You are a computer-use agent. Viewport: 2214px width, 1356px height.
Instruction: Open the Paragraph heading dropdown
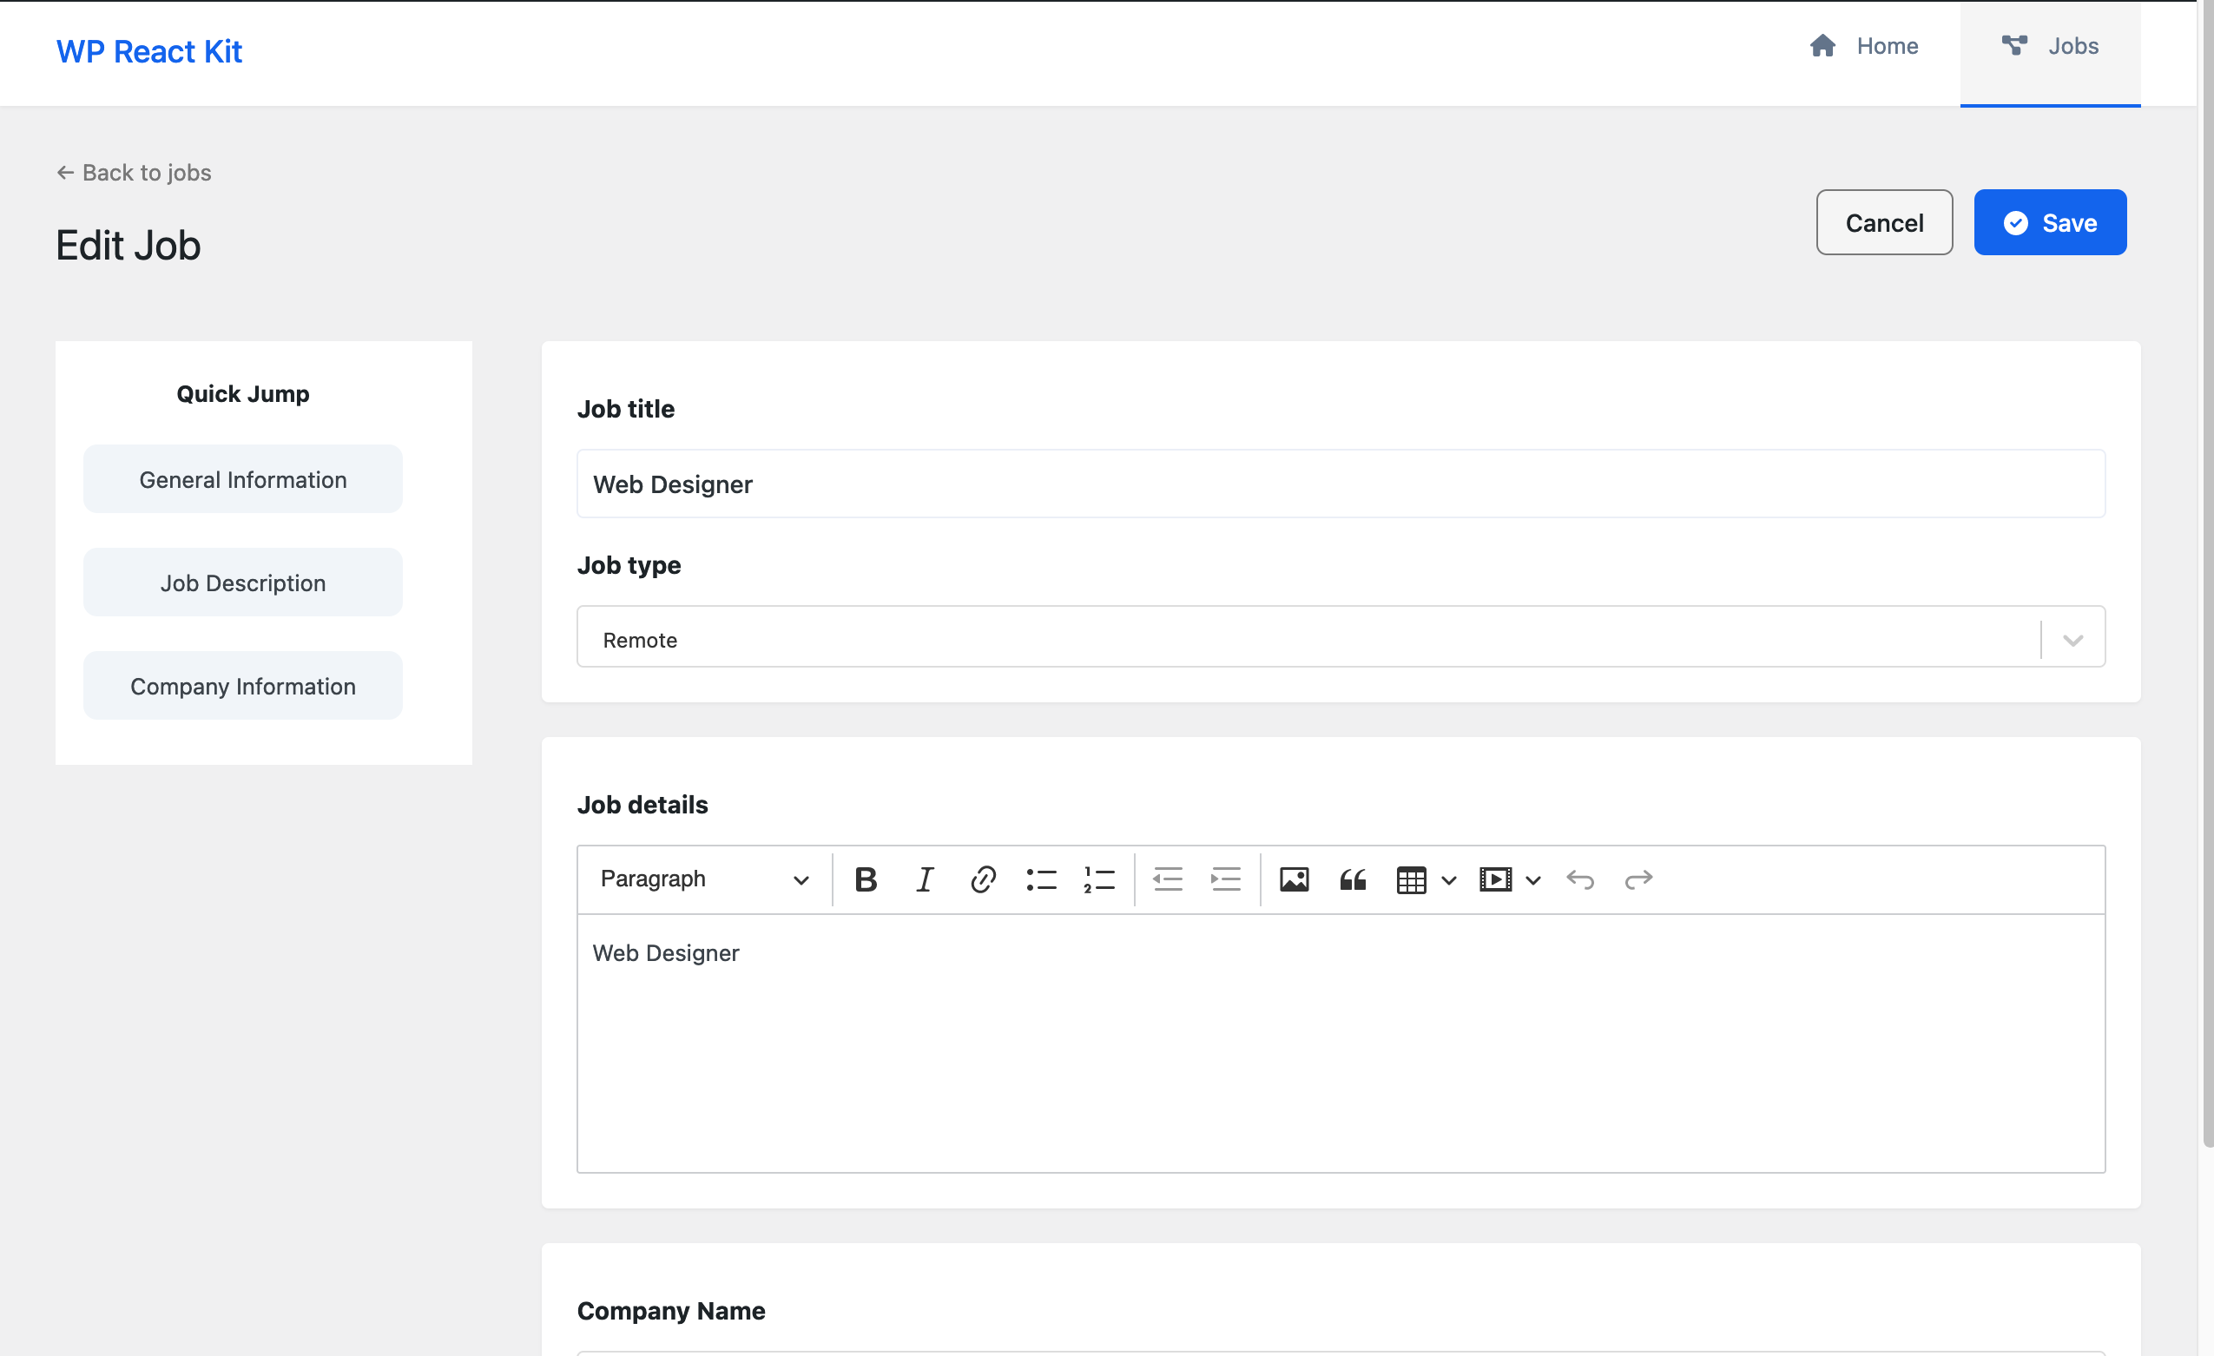click(703, 879)
